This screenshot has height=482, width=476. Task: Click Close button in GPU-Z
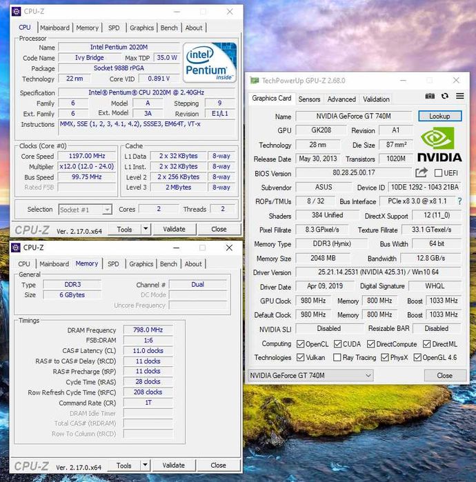[445, 375]
